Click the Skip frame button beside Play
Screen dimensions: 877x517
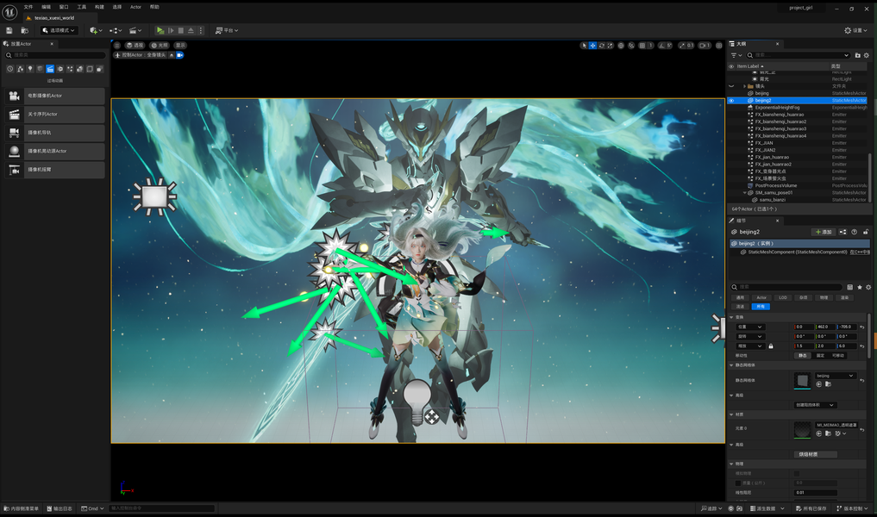coord(171,30)
